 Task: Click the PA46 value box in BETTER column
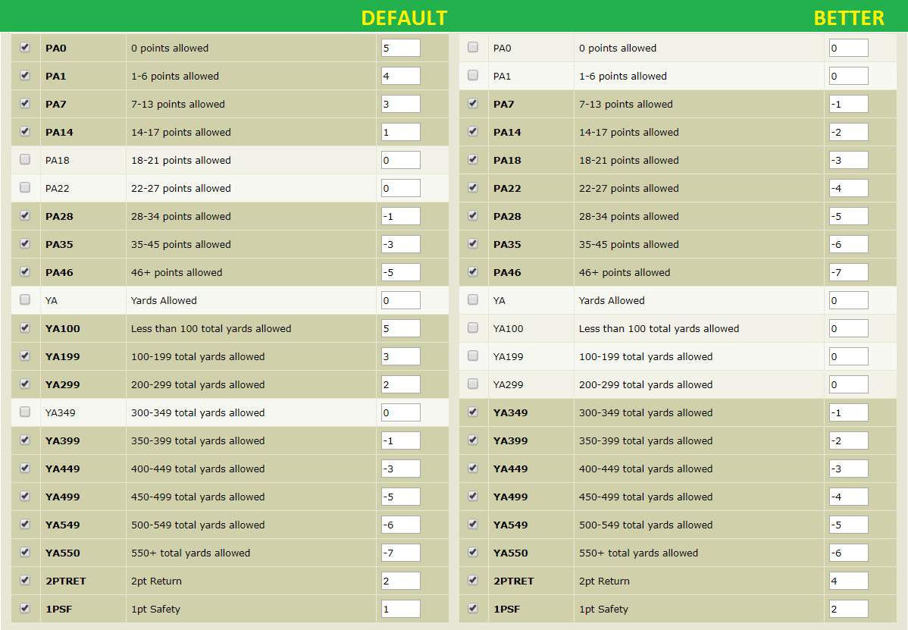848,271
